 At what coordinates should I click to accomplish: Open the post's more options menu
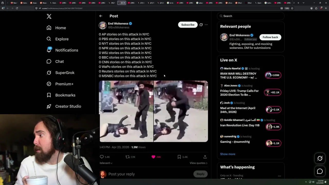point(206,25)
